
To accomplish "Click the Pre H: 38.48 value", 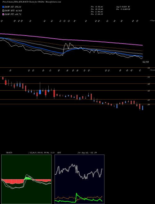I will click(x=97, y=9).
